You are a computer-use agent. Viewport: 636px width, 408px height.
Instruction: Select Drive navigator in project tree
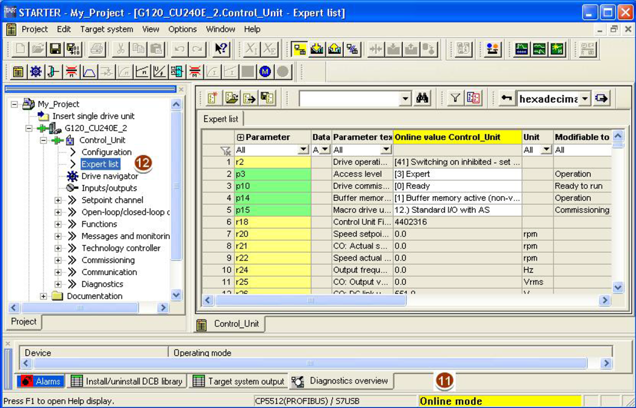(x=109, y=176)
